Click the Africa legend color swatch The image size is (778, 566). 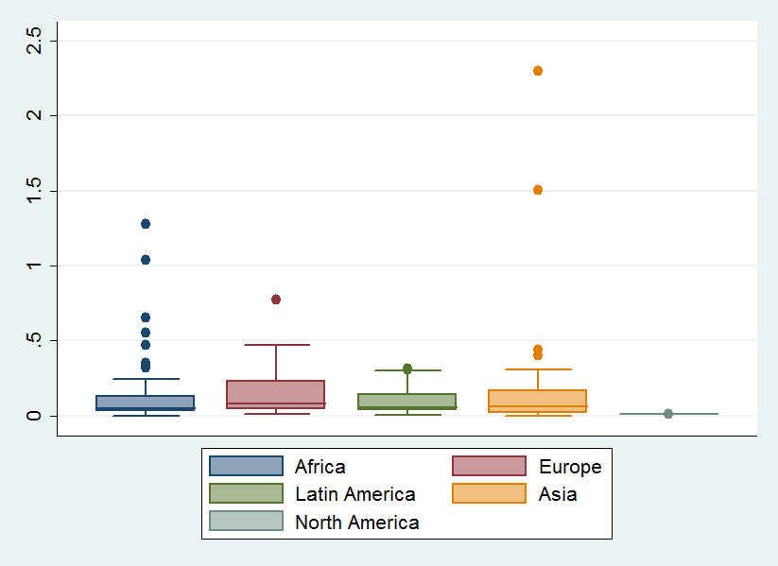pyautogui.click(x=246, y=466)
